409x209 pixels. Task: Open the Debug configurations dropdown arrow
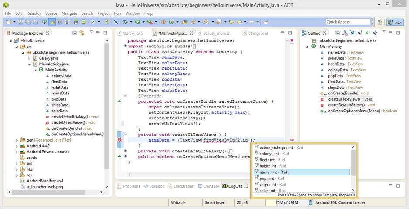(x=131, y=22)
